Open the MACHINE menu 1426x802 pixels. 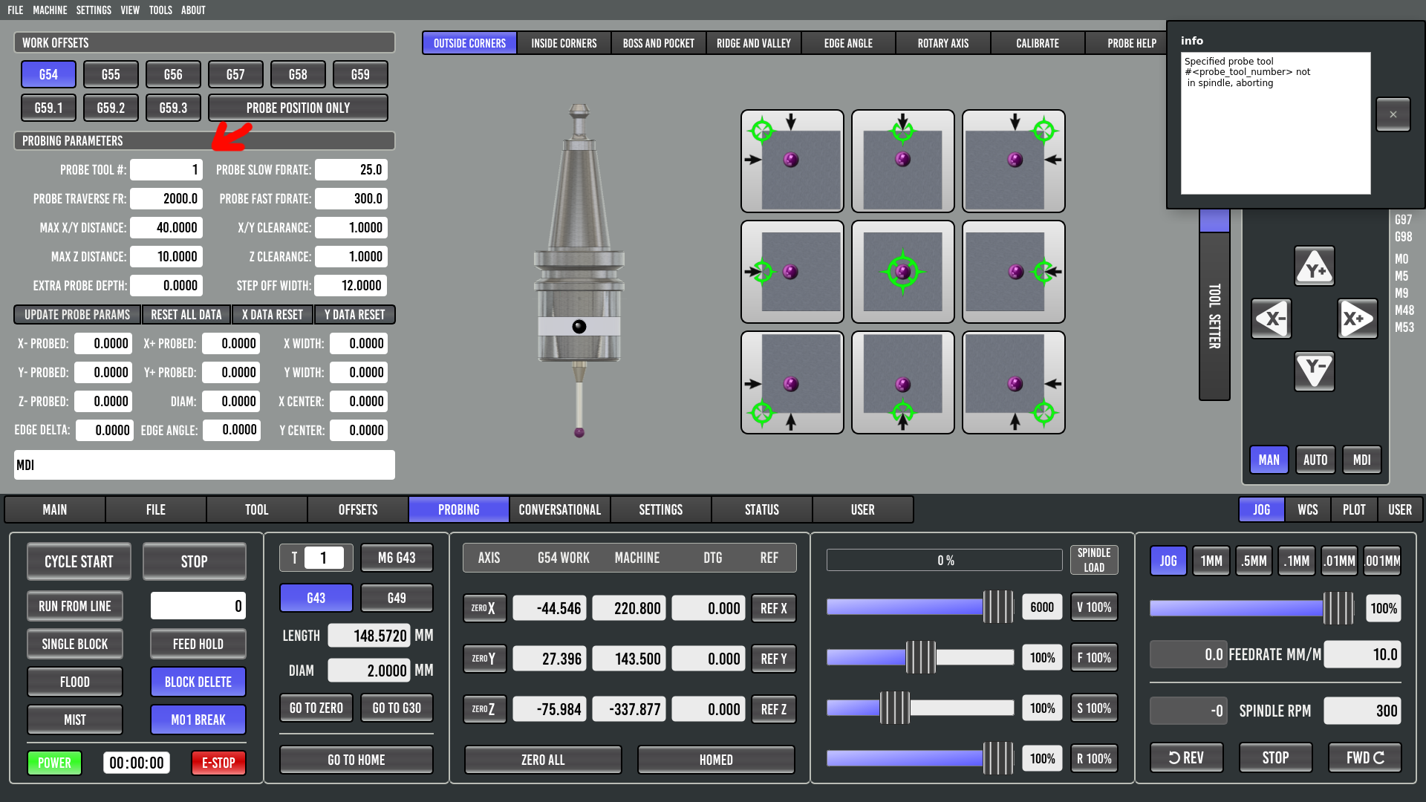(50, 10)
